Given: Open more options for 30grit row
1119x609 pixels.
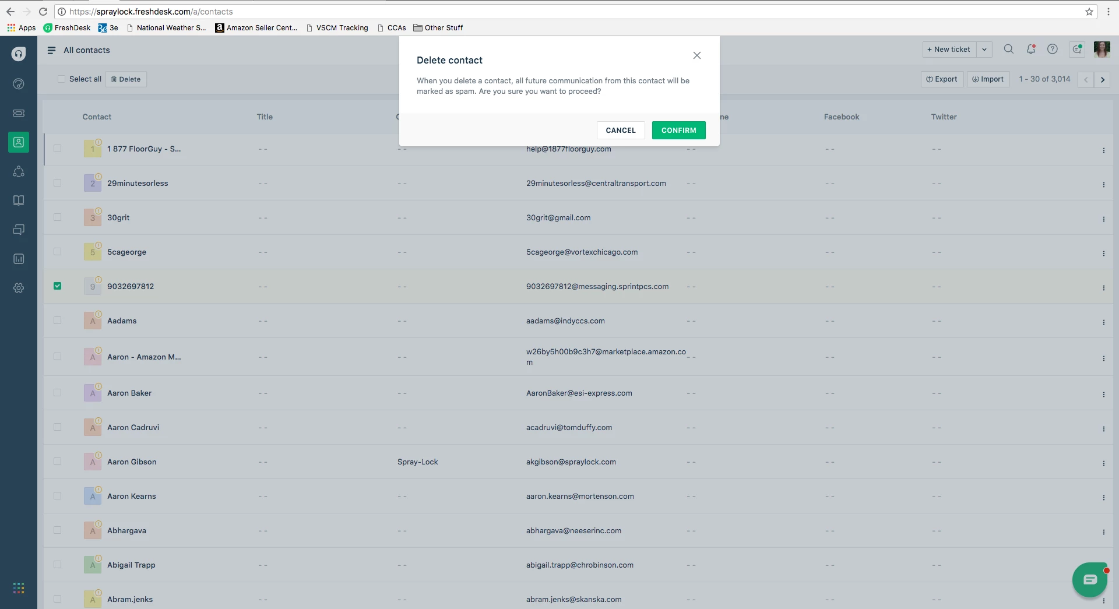Looking at the screenshot, I should point(1103,219).
